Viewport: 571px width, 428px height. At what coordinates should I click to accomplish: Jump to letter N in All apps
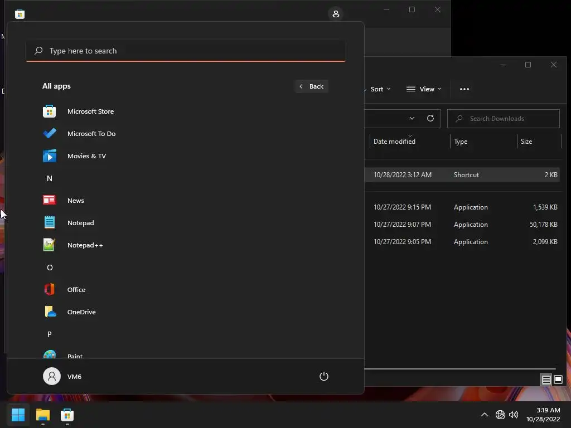tap(50, 178)
